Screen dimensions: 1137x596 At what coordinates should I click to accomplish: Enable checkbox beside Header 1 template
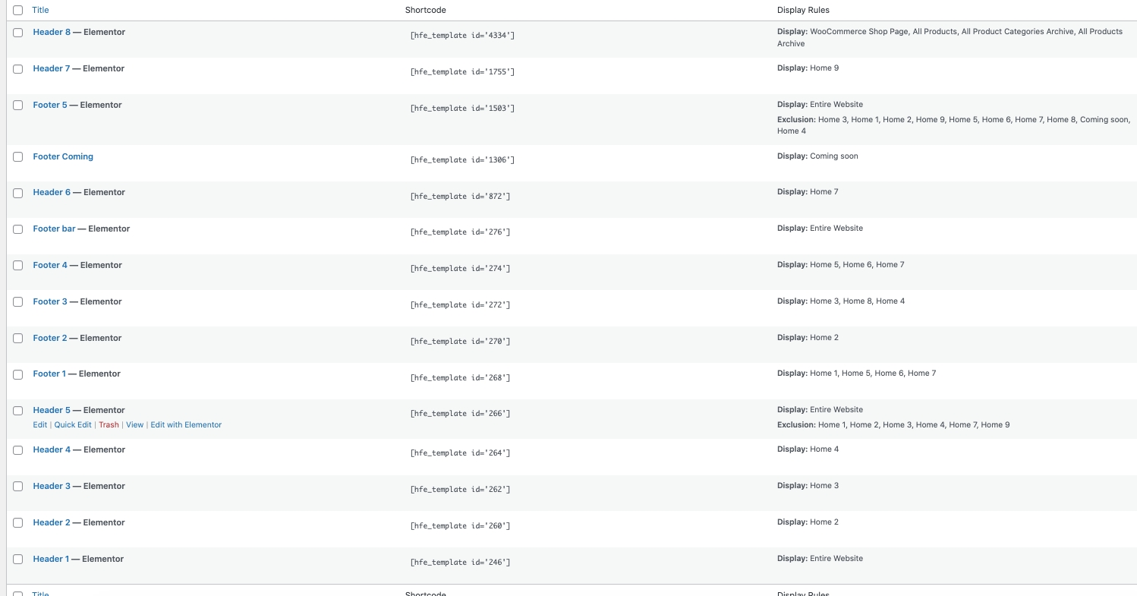pos(18,560)
